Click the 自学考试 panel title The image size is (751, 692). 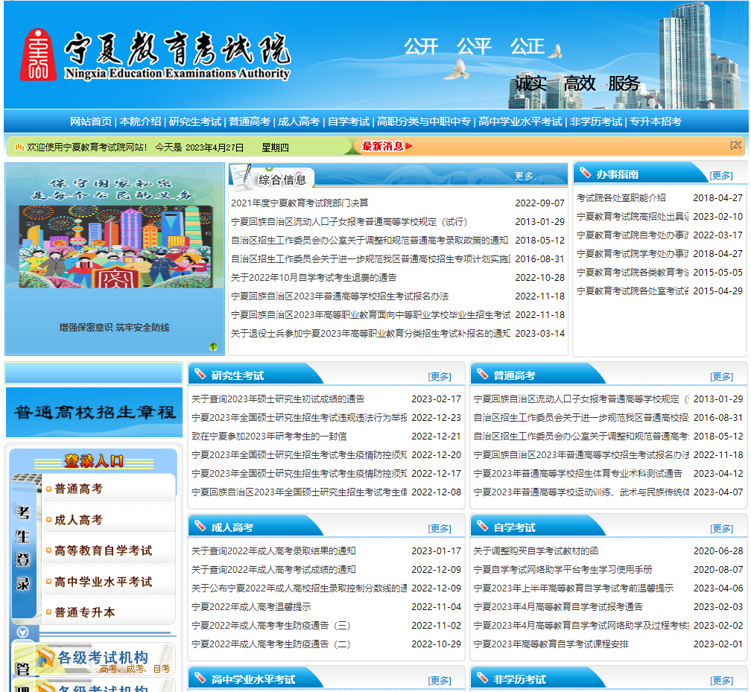514,527
